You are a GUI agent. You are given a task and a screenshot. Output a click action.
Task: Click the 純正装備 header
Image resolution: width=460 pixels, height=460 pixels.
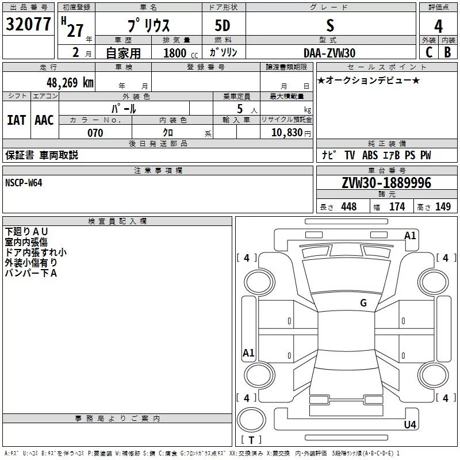pyautogui.click(x=386, y=143)
